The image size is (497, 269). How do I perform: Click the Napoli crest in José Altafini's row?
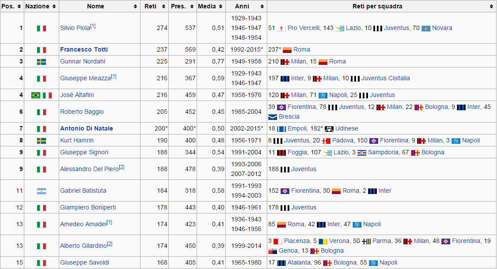tap(323, 95)
